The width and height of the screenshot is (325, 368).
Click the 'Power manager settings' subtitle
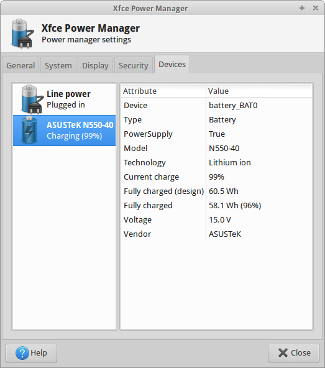coord(86,40)
